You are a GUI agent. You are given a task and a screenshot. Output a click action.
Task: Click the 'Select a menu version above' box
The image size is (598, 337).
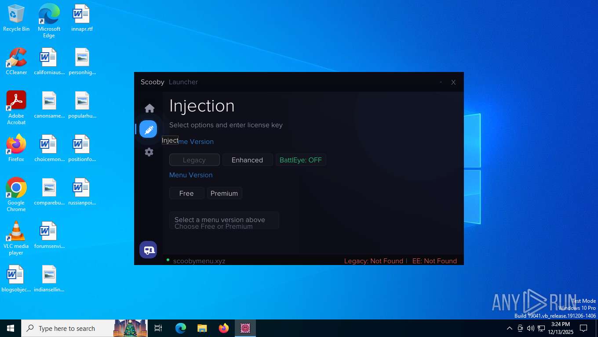[x=224, y=221]
